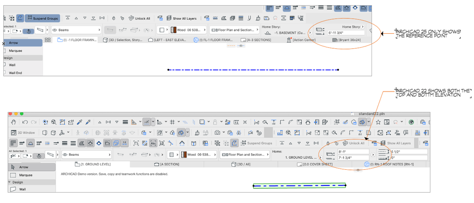This screenshot has width=474, height=203.
Task: Expand the -1. BASEMENT home story chevron
Action: tap(310, 33)
